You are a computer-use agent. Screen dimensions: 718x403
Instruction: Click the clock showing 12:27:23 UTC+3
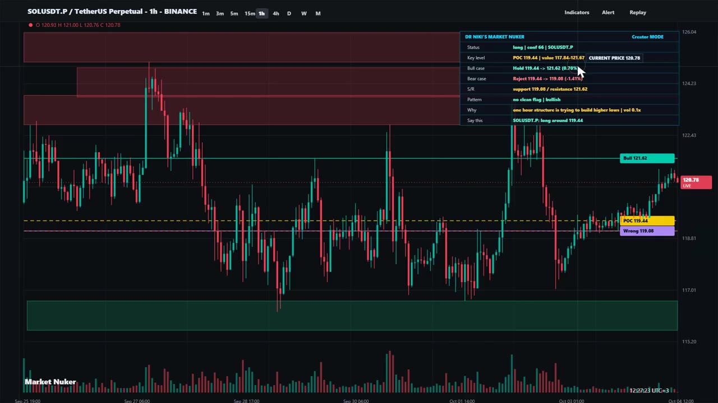click(649, 391)
